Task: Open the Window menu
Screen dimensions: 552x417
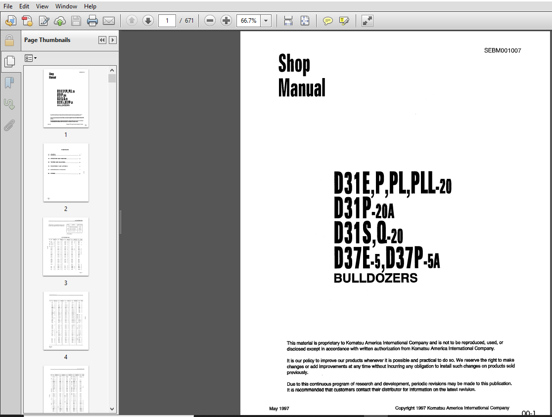Action: coord(66,6)
